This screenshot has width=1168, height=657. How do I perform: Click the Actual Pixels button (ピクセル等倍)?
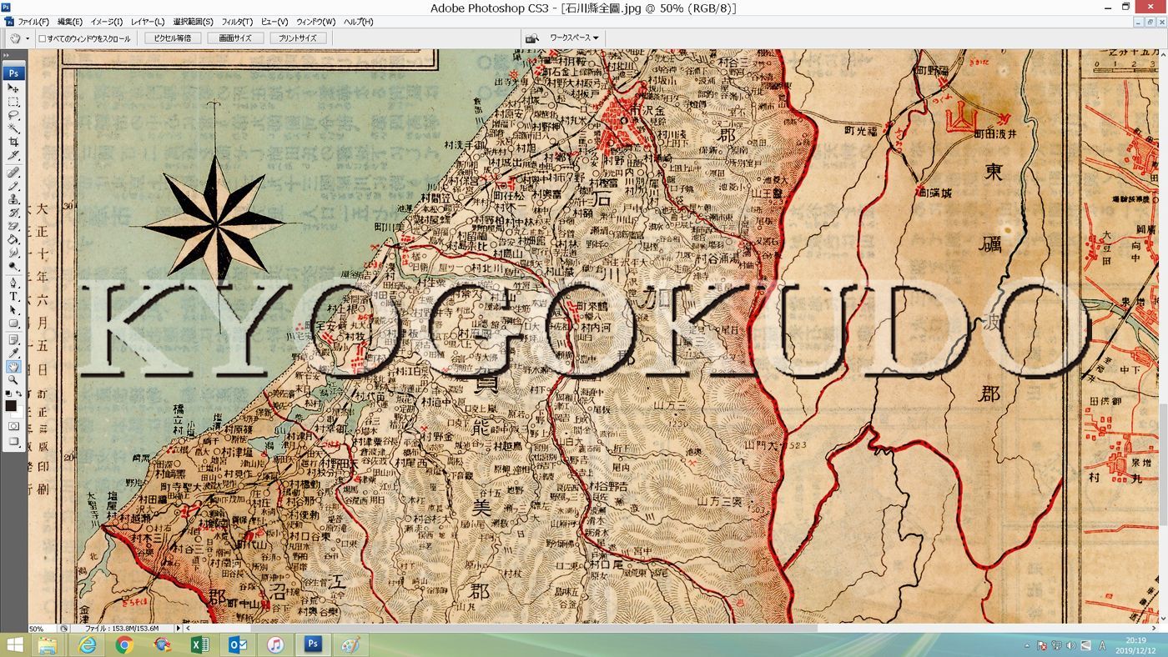click(173, 38)
